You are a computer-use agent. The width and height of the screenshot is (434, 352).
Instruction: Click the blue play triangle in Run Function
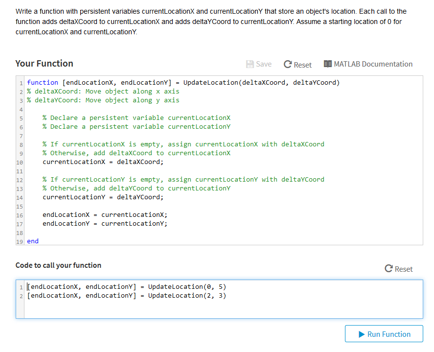pyautogui.click(x=361, y=333)
